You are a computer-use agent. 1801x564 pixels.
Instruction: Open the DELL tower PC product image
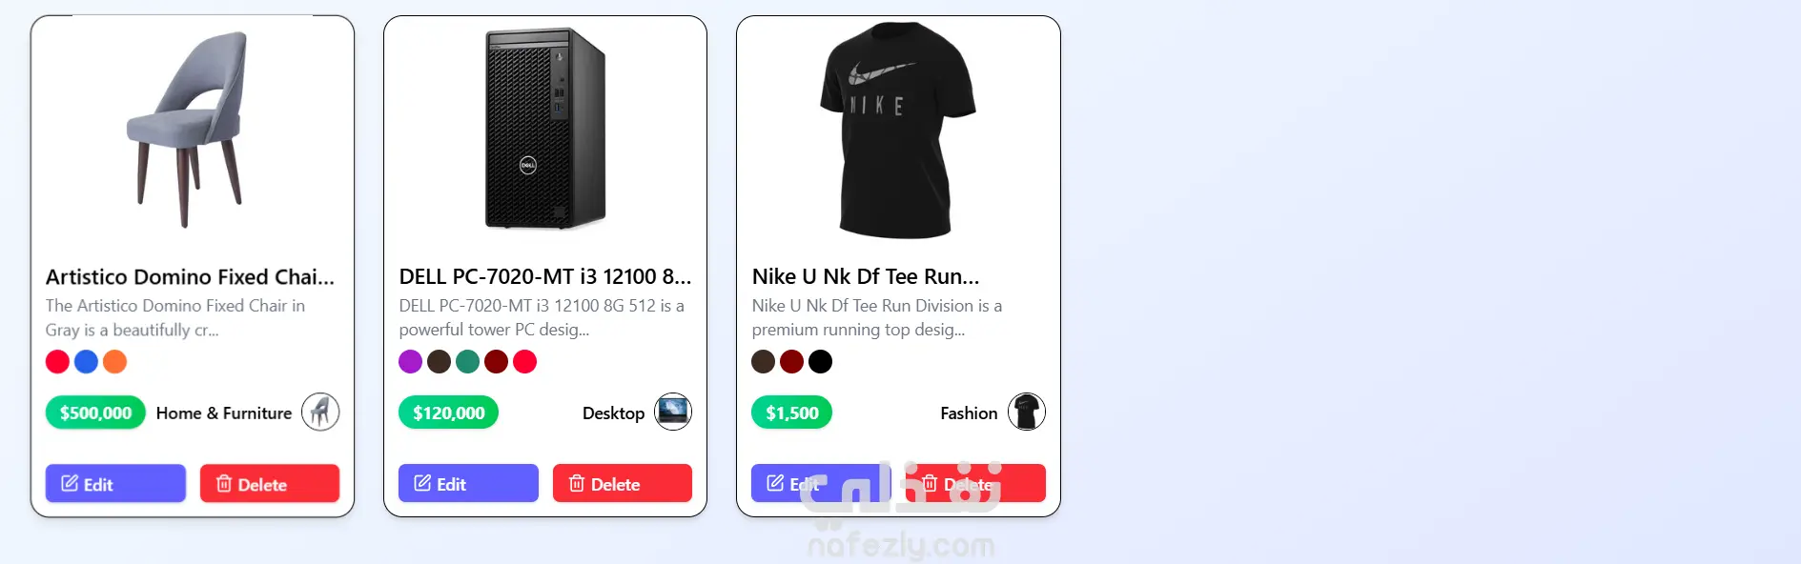point(545,129)
